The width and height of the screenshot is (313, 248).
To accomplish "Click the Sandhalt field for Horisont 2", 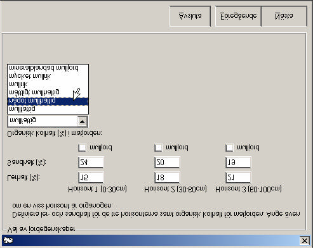I will tap(167, 163).
